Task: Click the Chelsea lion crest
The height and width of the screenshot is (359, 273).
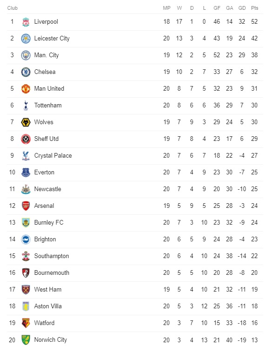Action: pos(26,72)
